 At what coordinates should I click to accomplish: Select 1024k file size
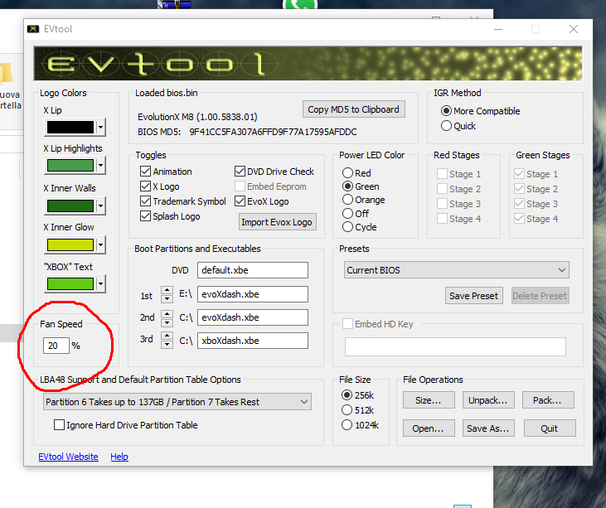click(x=347, y=425)
